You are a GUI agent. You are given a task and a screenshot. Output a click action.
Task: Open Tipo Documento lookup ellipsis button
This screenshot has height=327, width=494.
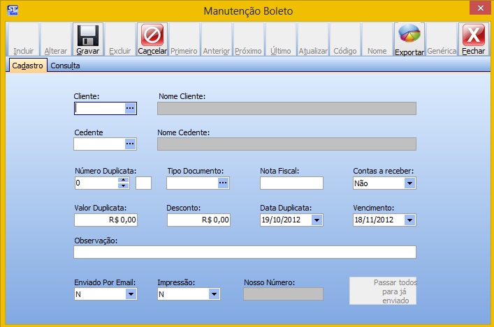[223, 183]
